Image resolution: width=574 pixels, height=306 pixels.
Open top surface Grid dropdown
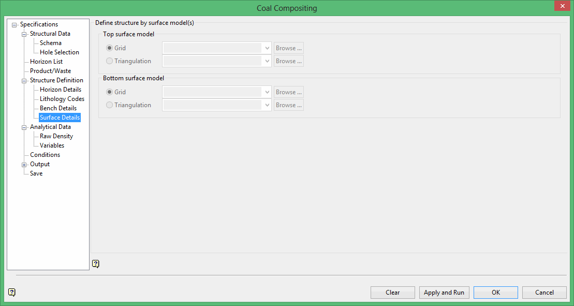267,48
